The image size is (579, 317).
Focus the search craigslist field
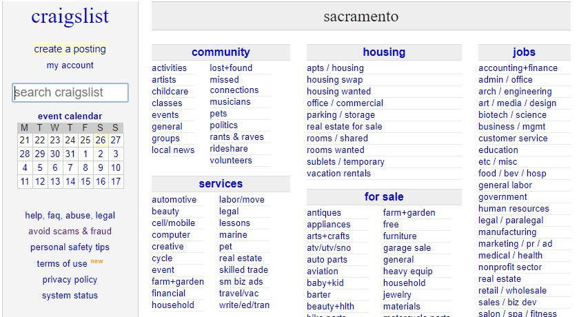pyautogui.click(x=70, y=92)
